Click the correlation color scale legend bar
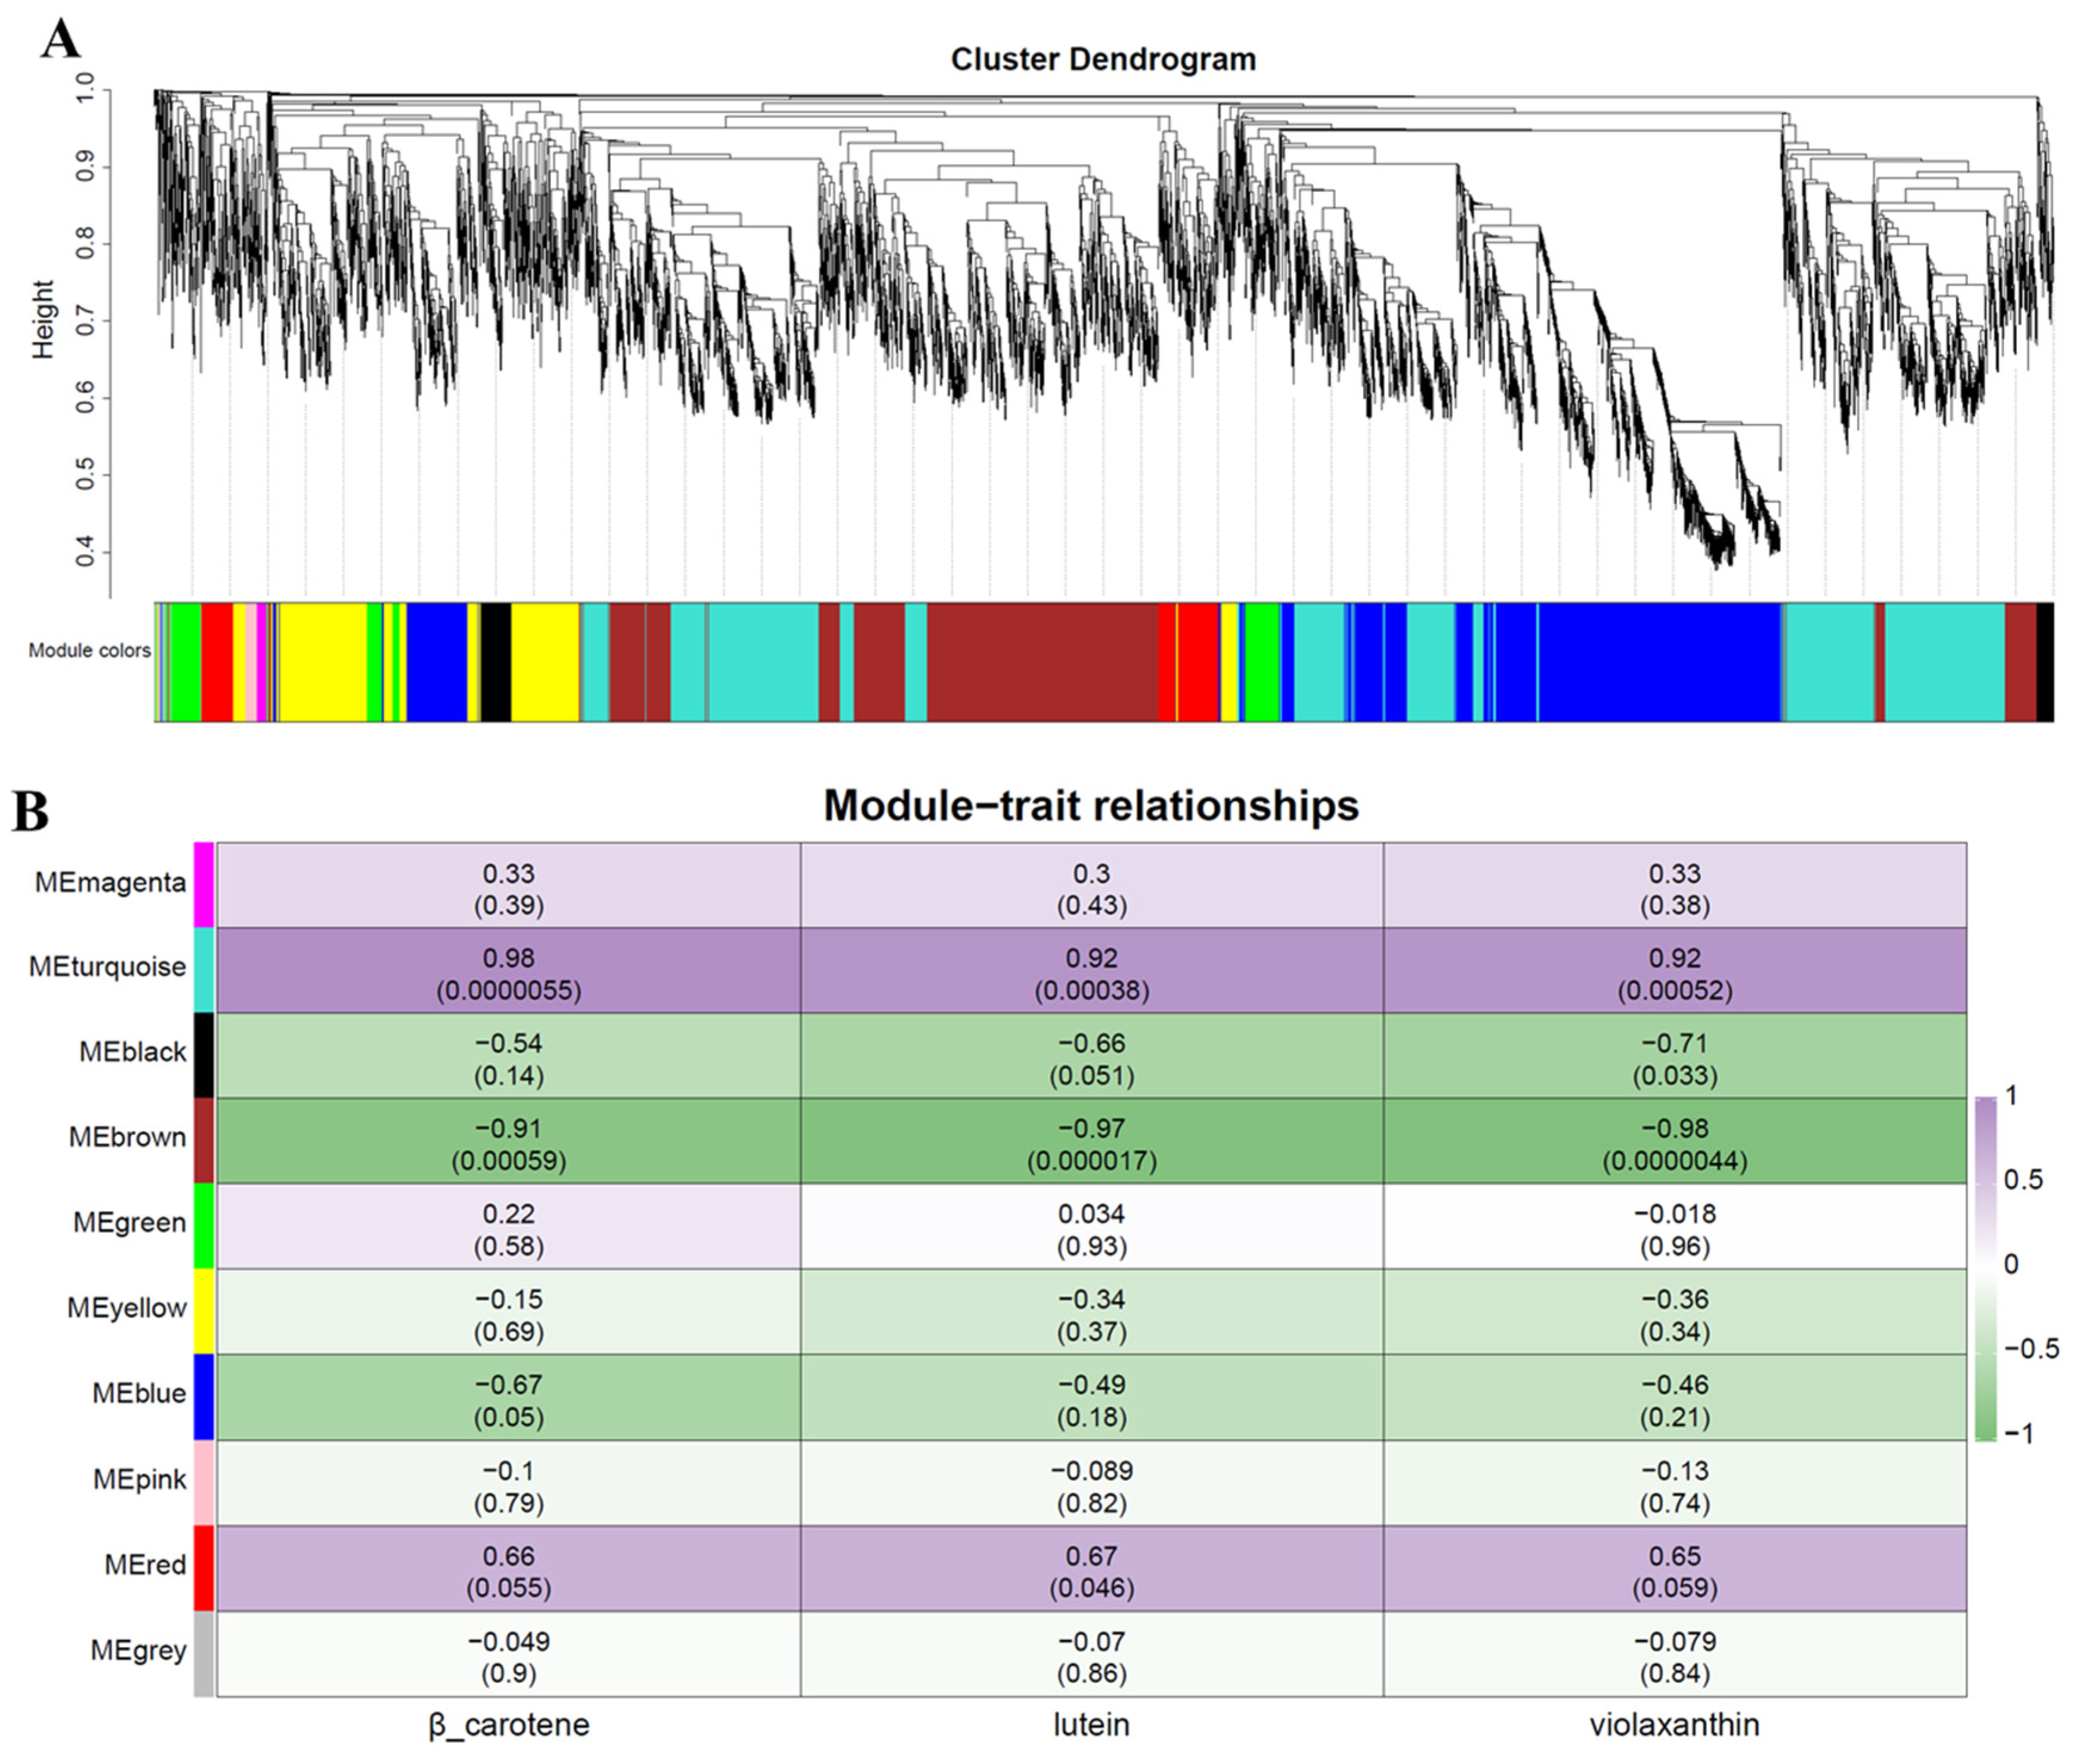The width and height of the screenshot is (2082, 1764). pos(1985,1268)
